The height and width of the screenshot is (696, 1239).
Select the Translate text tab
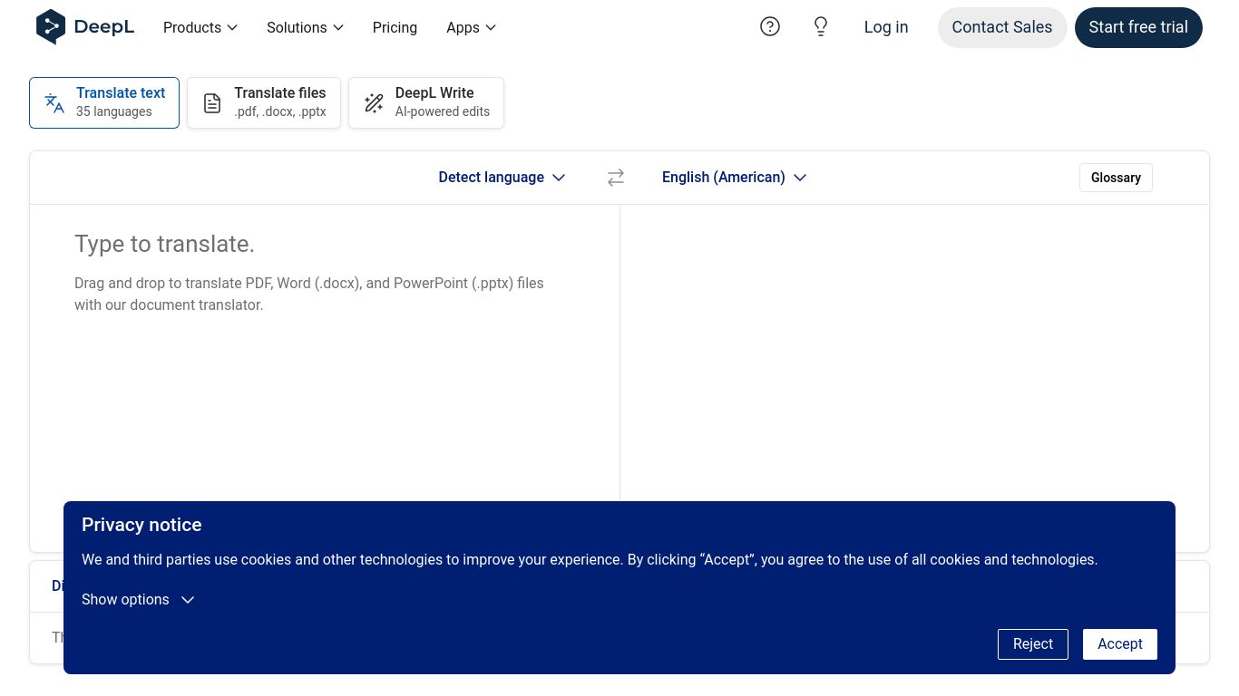coord(104,102)
